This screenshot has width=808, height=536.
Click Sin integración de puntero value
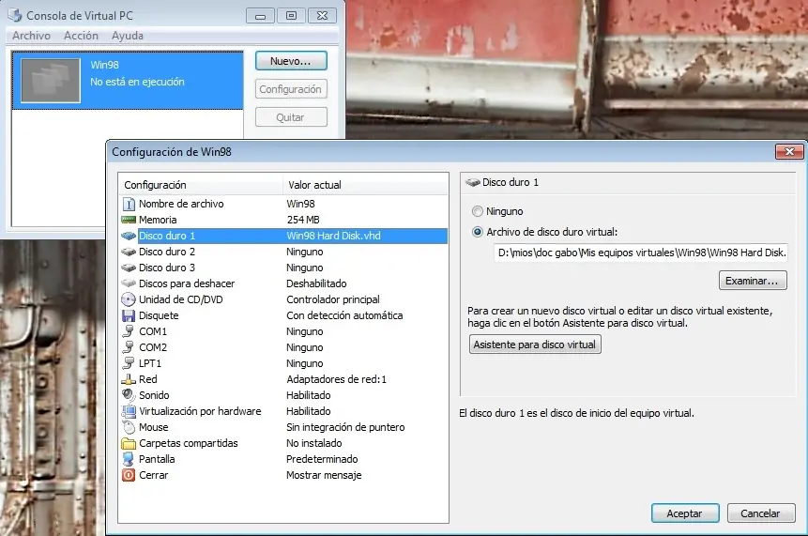coord(345,427)
